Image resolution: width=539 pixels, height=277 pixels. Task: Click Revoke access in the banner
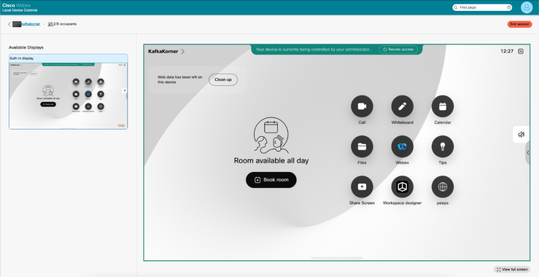398,49
